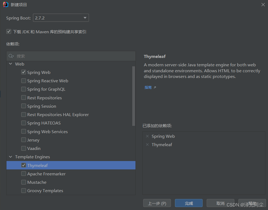268x210 pixels.
Task: Select the Mustache label
Action: (37, 182)
